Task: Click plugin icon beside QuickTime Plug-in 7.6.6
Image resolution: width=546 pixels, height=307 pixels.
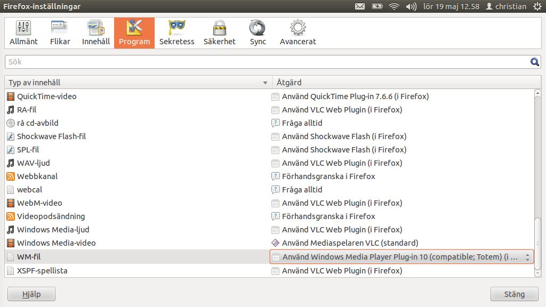Action: [276, 96]
